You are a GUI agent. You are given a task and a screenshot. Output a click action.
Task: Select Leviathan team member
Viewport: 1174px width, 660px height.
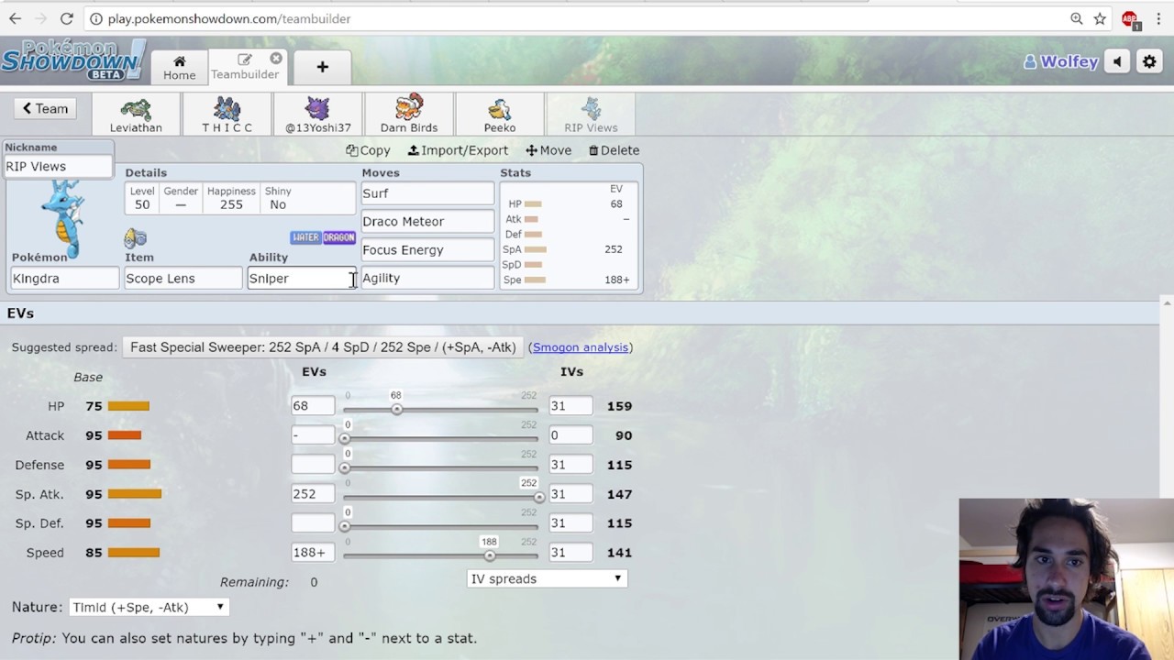point(136,115)
